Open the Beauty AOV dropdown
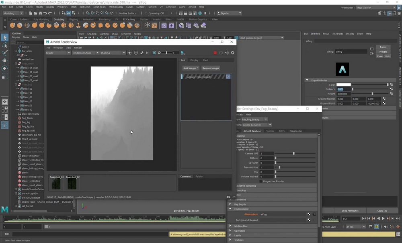The height and width of the screenshot is (243, 402). pyautogui.click(x=58, y=53)
